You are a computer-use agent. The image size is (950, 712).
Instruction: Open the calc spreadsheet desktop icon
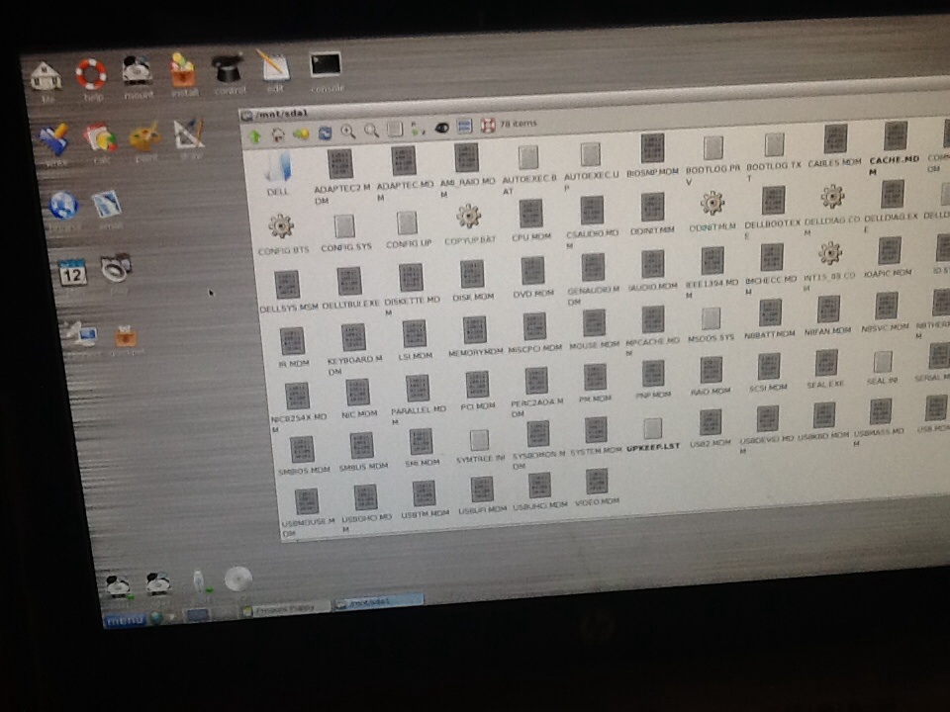tap(100, 138)
